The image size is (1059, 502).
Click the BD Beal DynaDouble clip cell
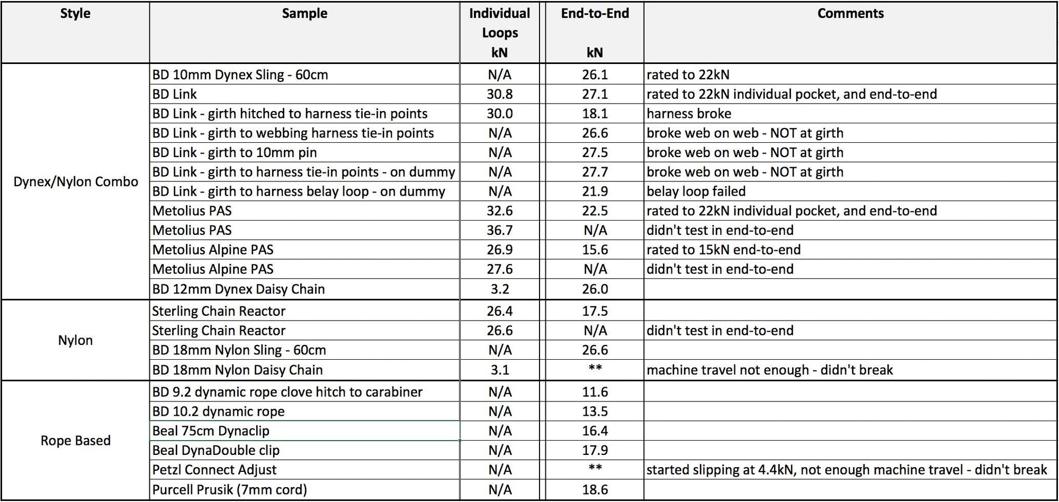pos(216,450)
